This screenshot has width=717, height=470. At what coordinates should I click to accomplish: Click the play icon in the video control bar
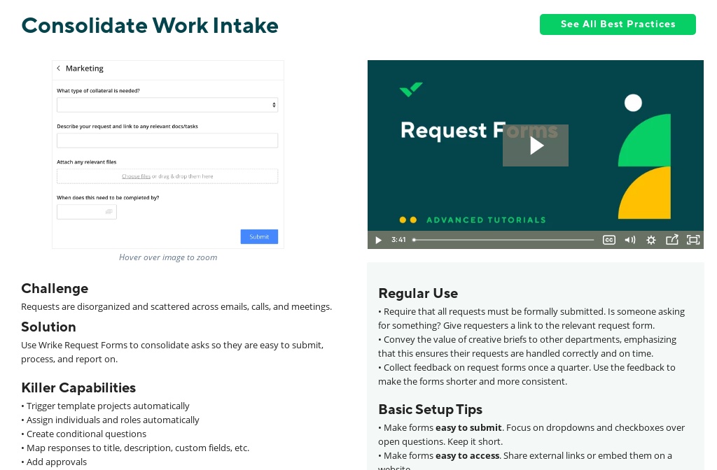click(378, 240)
